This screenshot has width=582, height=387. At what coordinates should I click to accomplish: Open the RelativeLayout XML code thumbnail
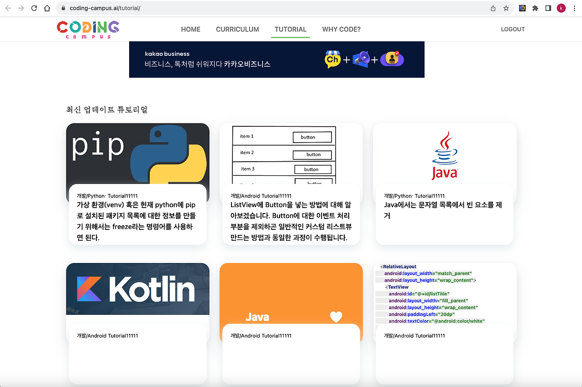445,293
